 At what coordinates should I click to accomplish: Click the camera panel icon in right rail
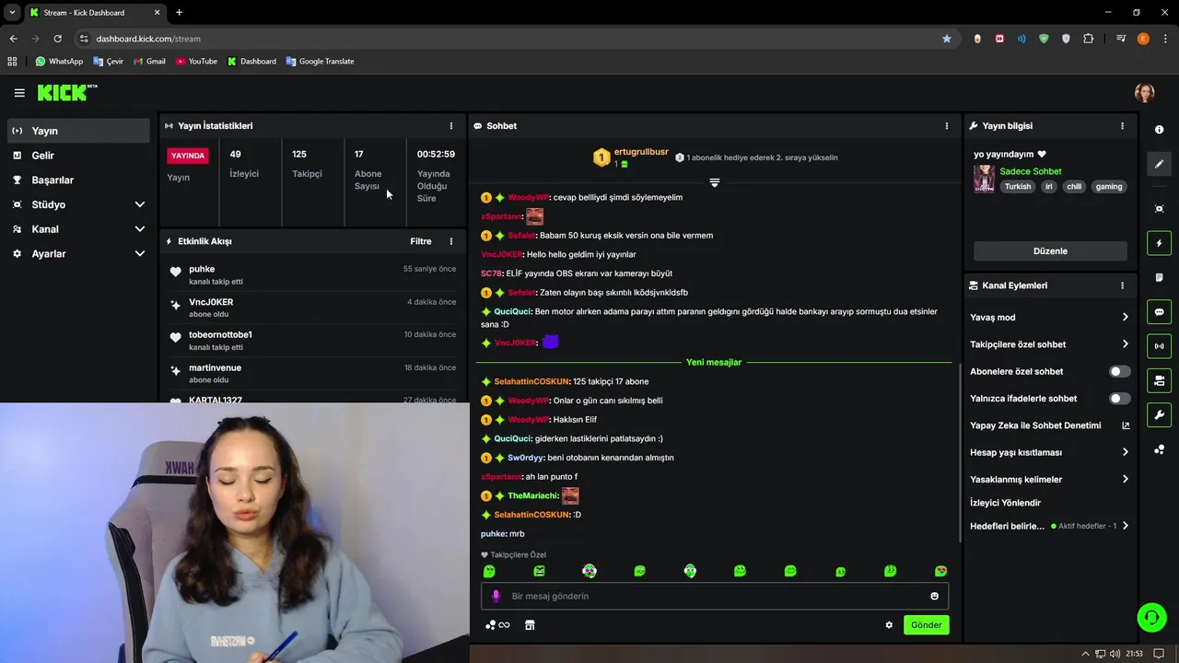point(1160,380)
